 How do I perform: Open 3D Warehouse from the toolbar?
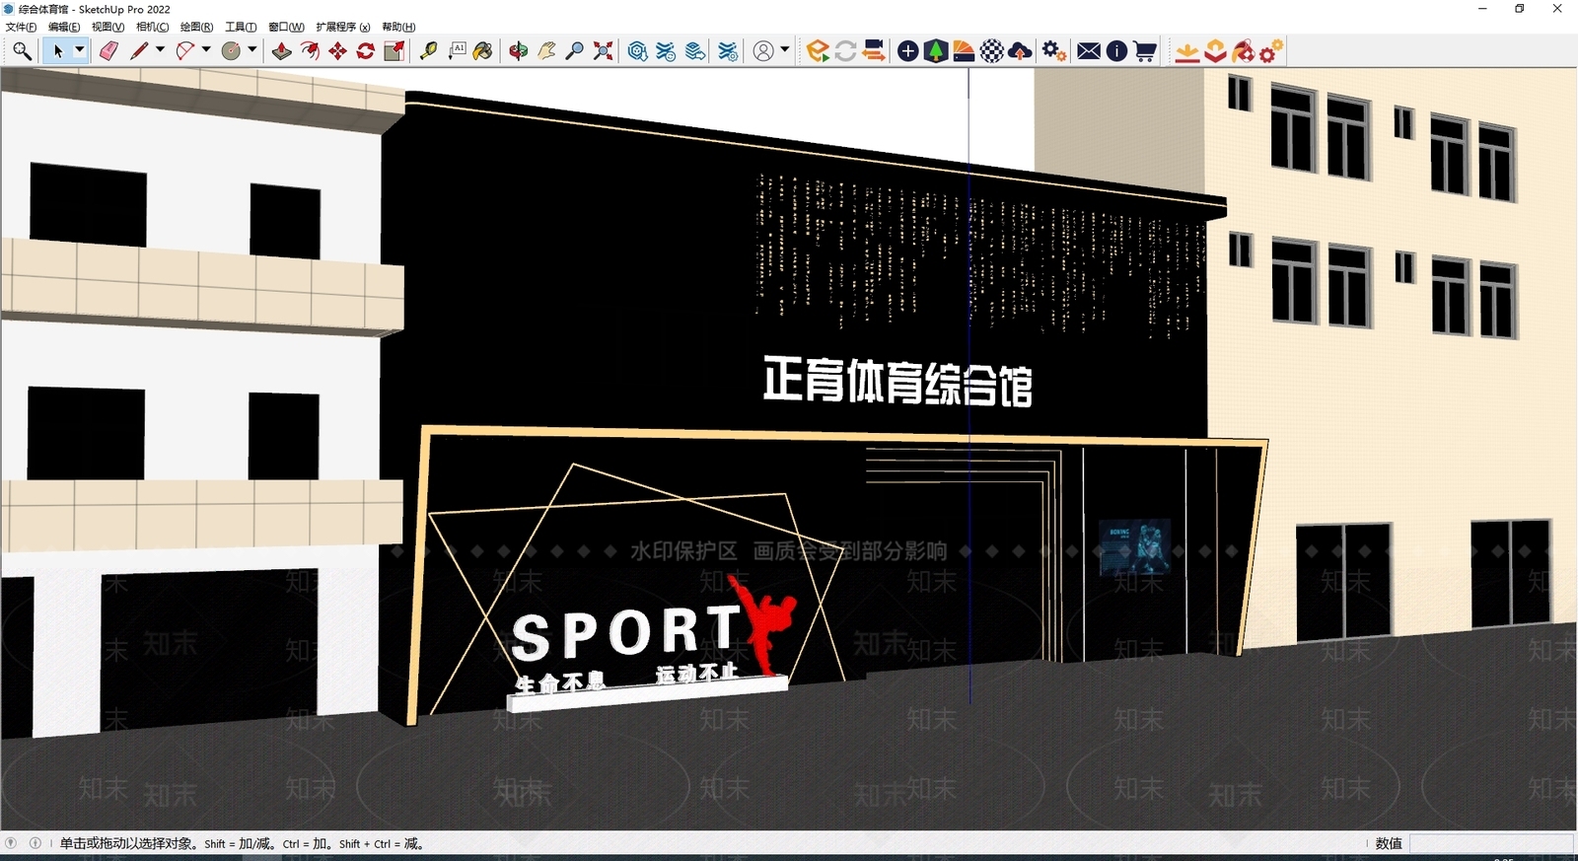coord(638,50)
